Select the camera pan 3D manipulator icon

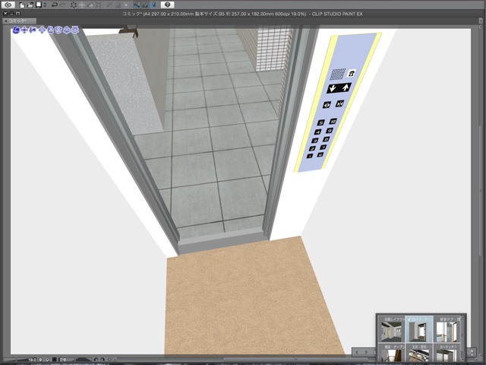[24, 30]
